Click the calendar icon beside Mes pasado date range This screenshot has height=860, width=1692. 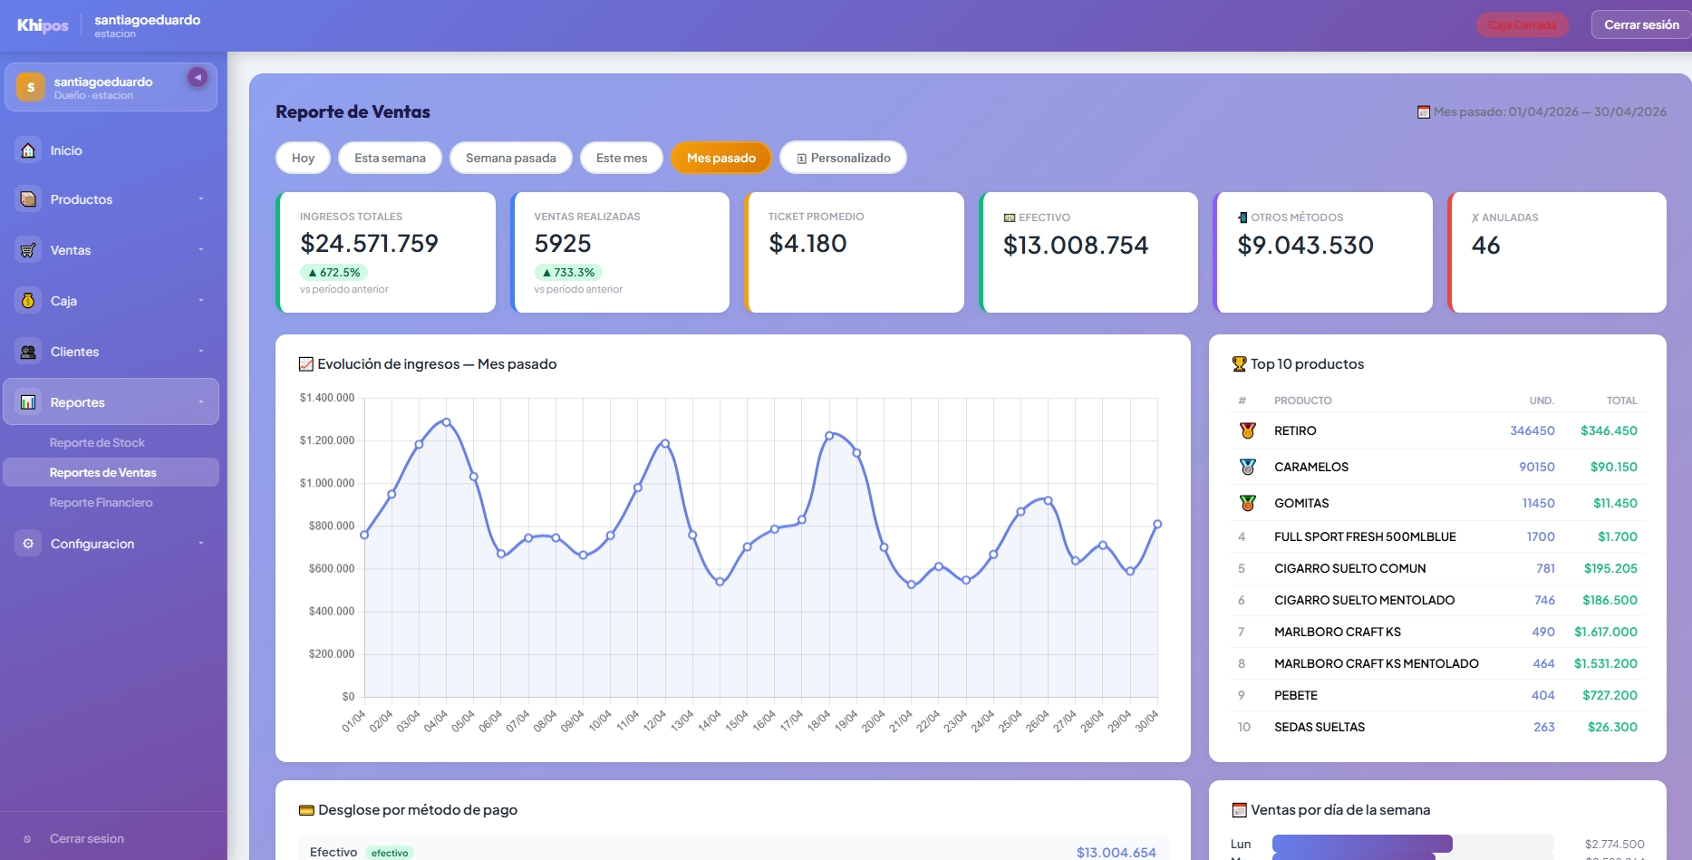point(1424,112)
